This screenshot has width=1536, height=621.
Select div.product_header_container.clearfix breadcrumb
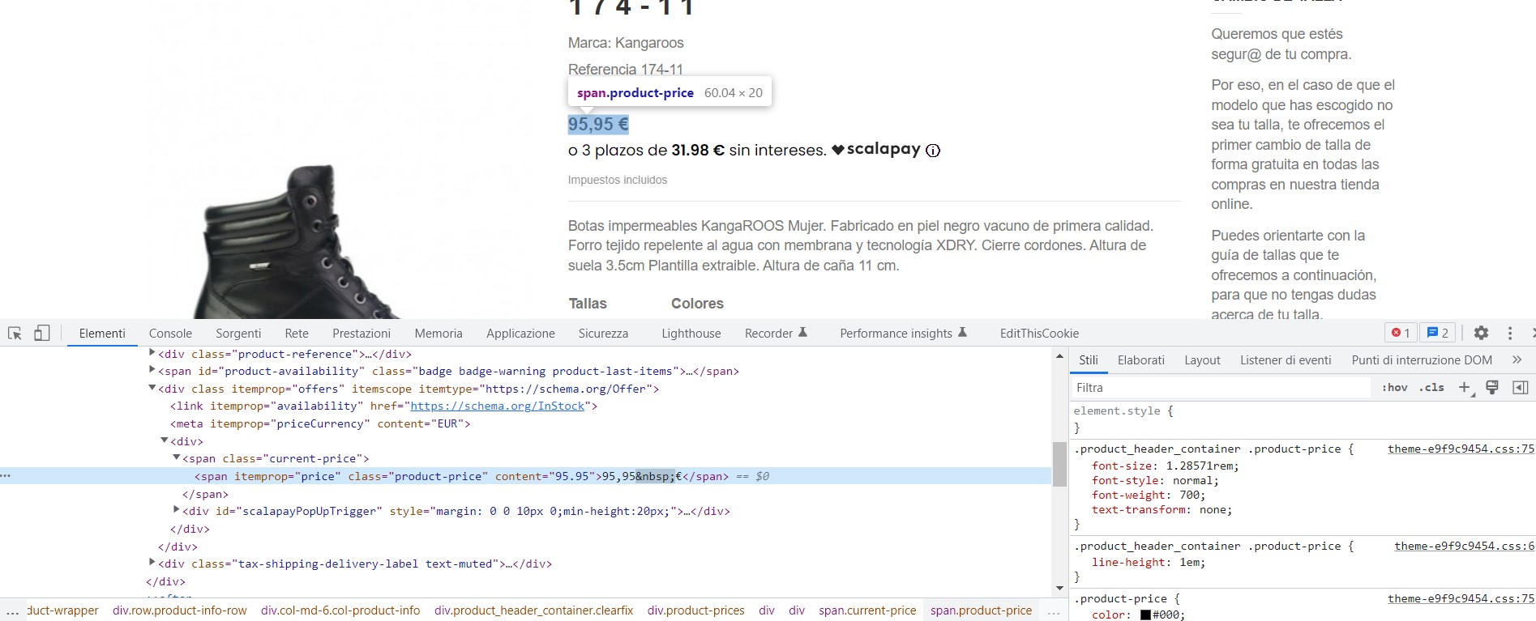(x=533, y=610)
